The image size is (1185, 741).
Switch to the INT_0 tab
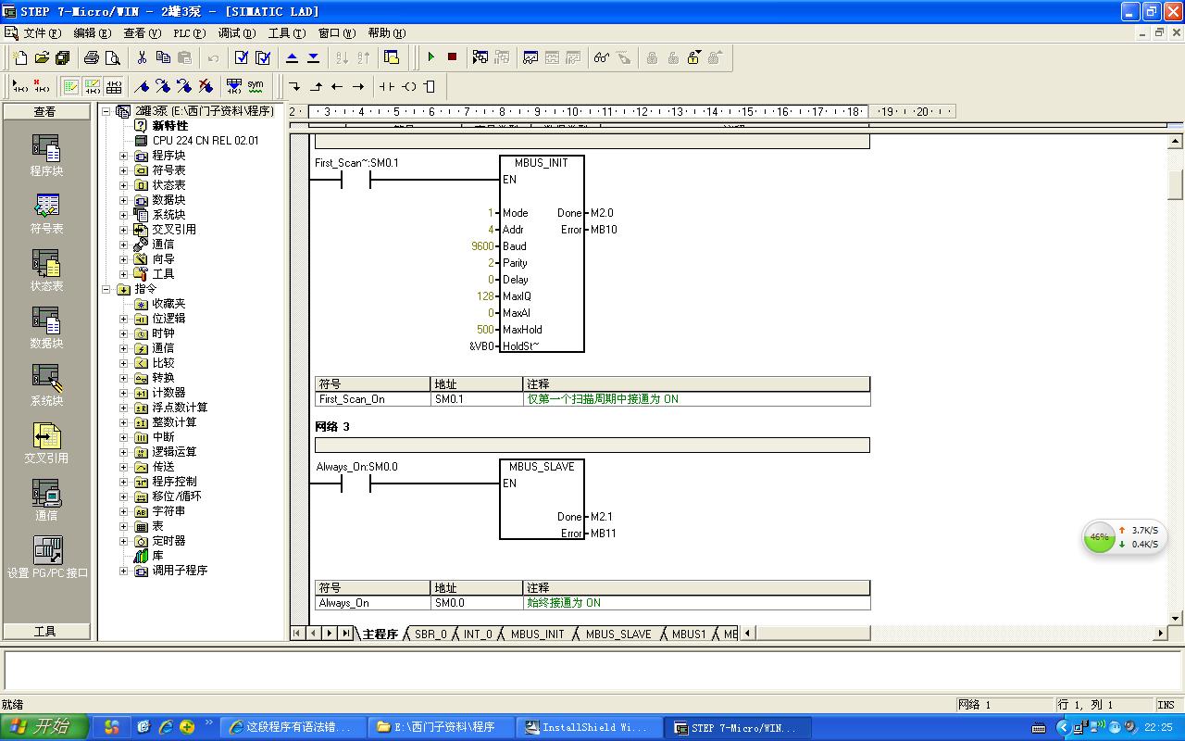pyautogui.click(x=478, y=634)
